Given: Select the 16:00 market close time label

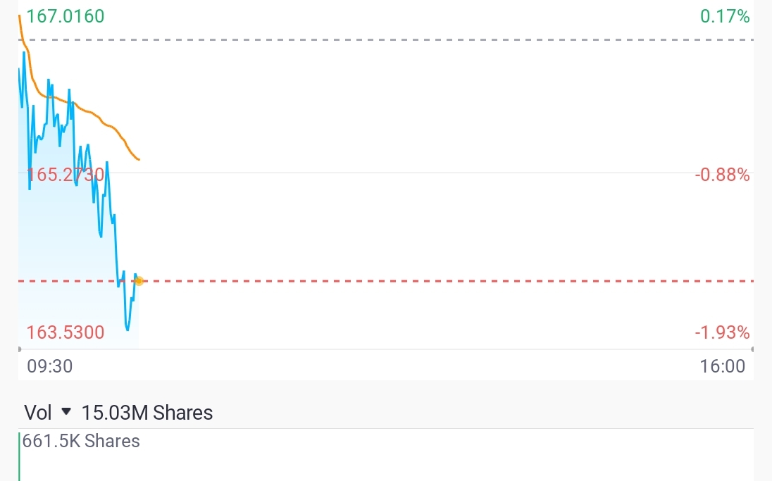Looking at the screenshot, I should [x=722, y=366].
